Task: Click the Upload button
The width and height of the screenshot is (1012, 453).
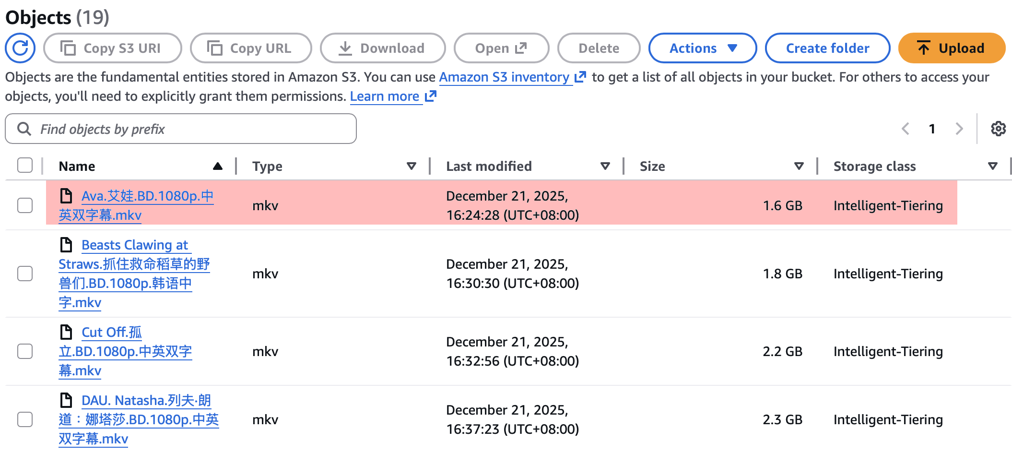Action: pyautogui.click(x=951, y=48)
